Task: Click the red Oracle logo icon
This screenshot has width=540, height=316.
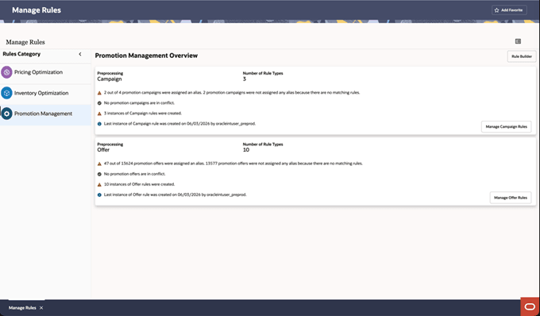Action: pyautogui.click(x=530, y=306)
